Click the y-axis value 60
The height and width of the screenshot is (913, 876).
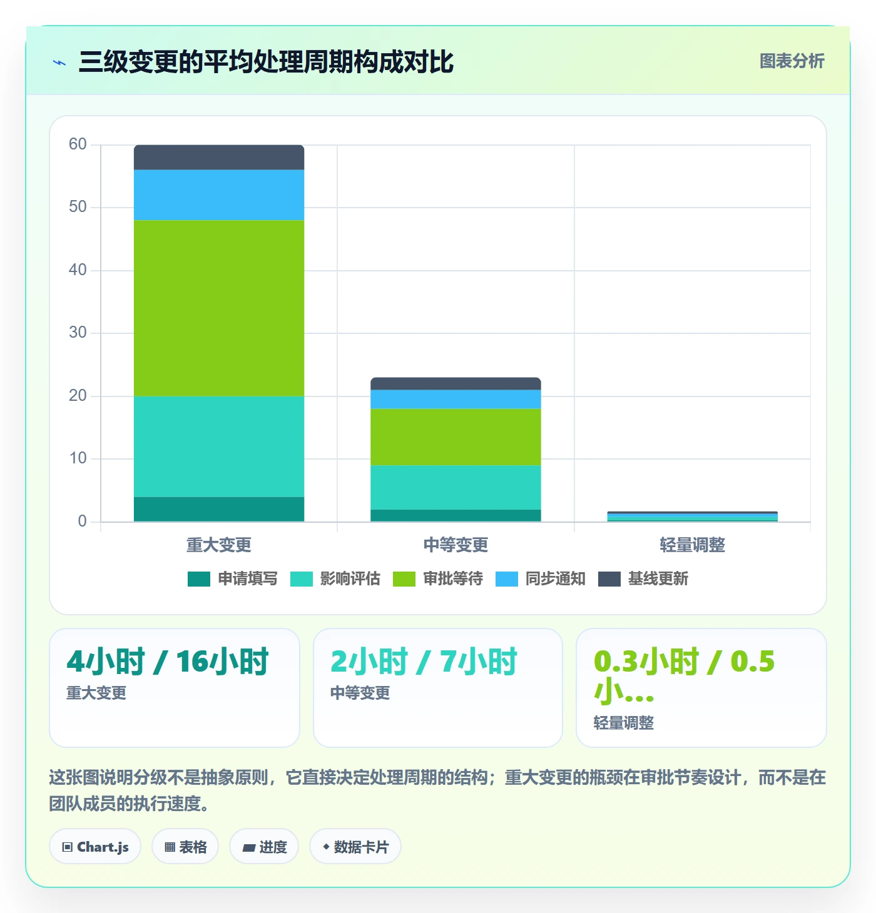tap(78, 144)
